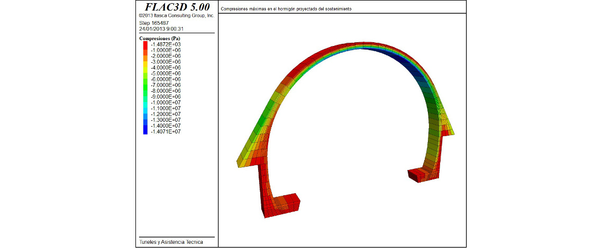Click the FLAC3D 5.00 title logo
This screenshot has height=248, width=603.
click(177, 7)
